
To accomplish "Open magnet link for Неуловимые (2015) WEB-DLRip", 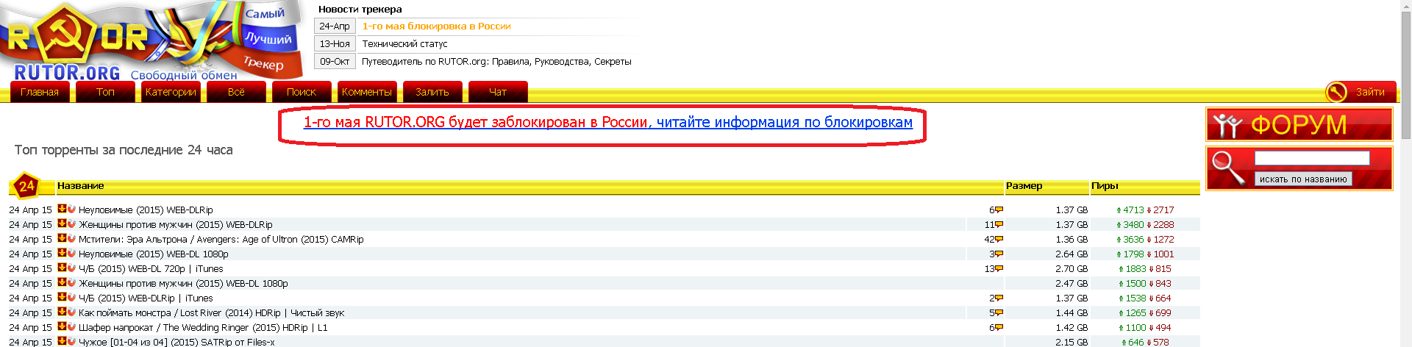I will click(x=71, y=210).
